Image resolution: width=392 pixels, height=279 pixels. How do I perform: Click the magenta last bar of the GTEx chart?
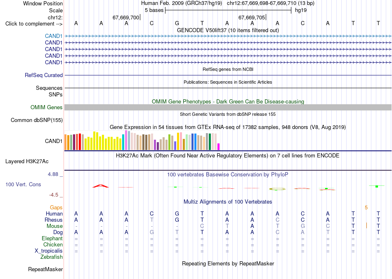[x=219, y=147]
